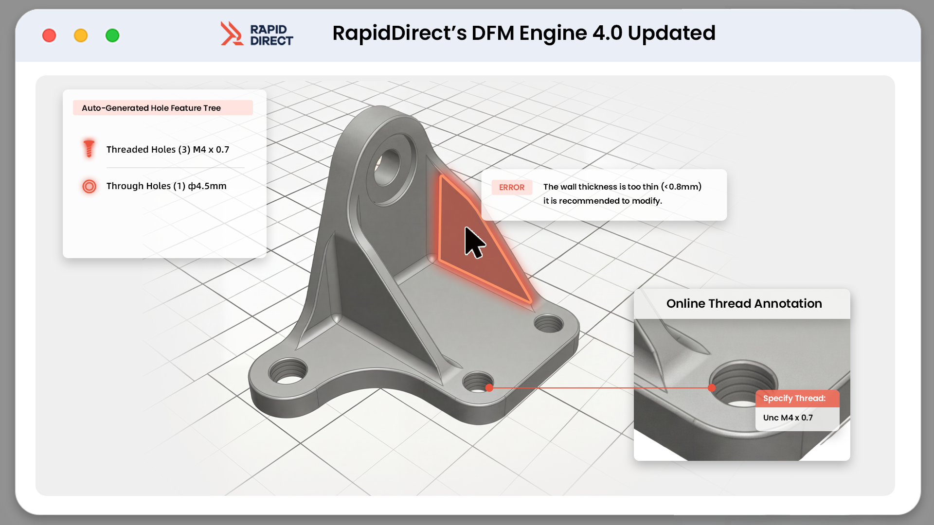This screenshot has height=525, width=934.
Task: Click the yellow minimize traffic-light button
Action: pos(81,35)
